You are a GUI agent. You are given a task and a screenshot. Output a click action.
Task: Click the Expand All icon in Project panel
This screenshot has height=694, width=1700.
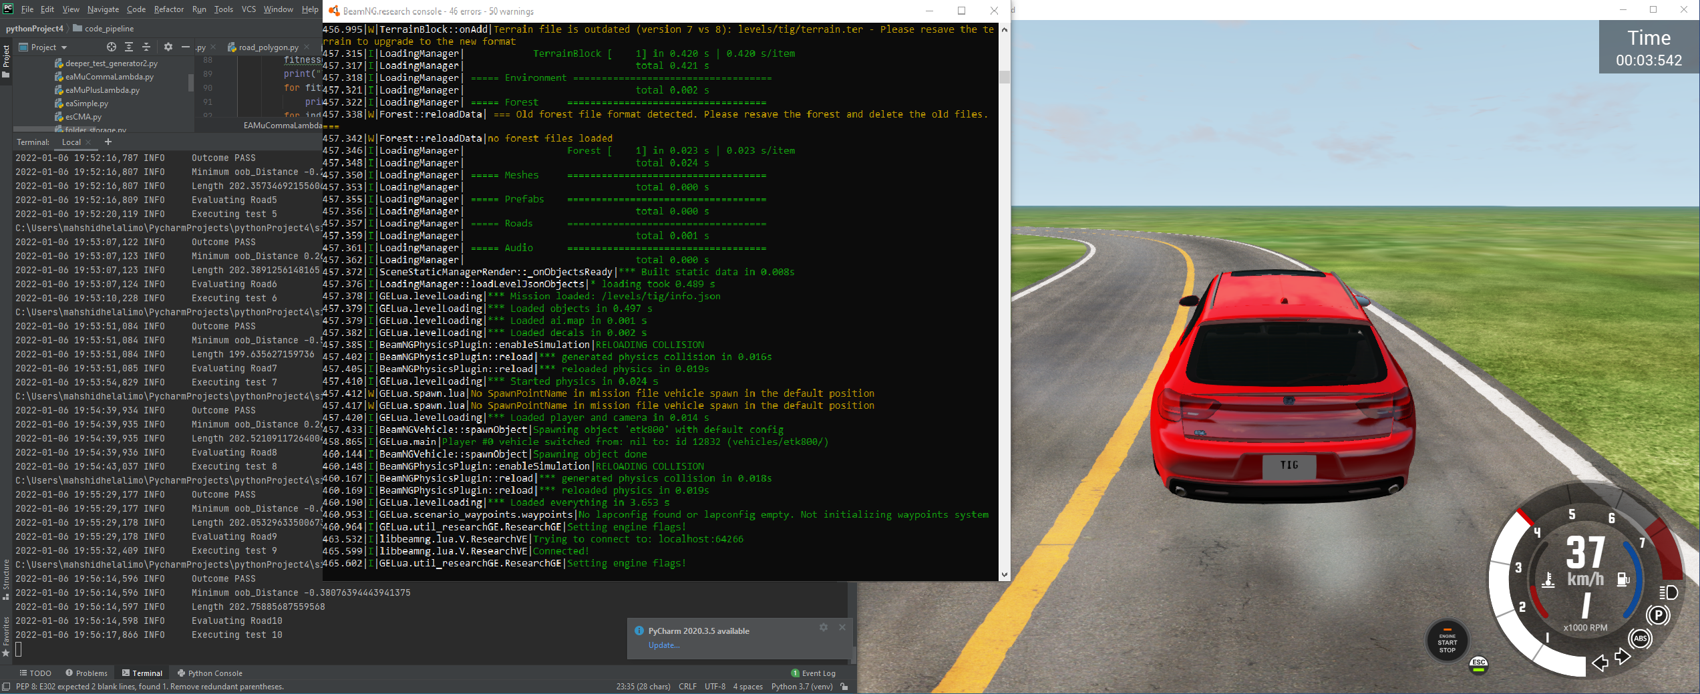point(129,47)
